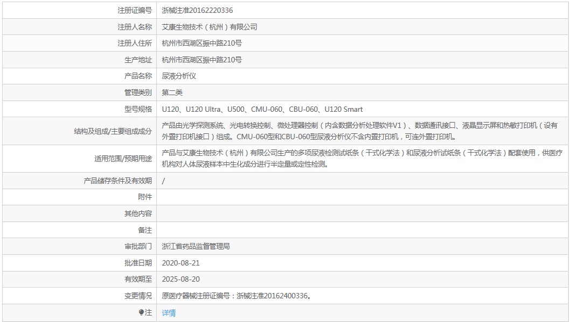
Task: Click the 注册人名称 label
Action: (x=135, y=27)
